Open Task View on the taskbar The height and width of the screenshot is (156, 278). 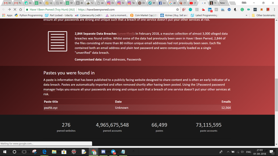[x=24, y=152]
